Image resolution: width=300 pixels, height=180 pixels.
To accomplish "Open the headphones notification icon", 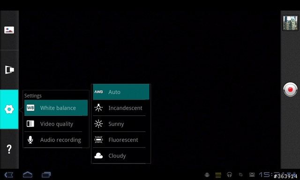I will pos(229,175).
